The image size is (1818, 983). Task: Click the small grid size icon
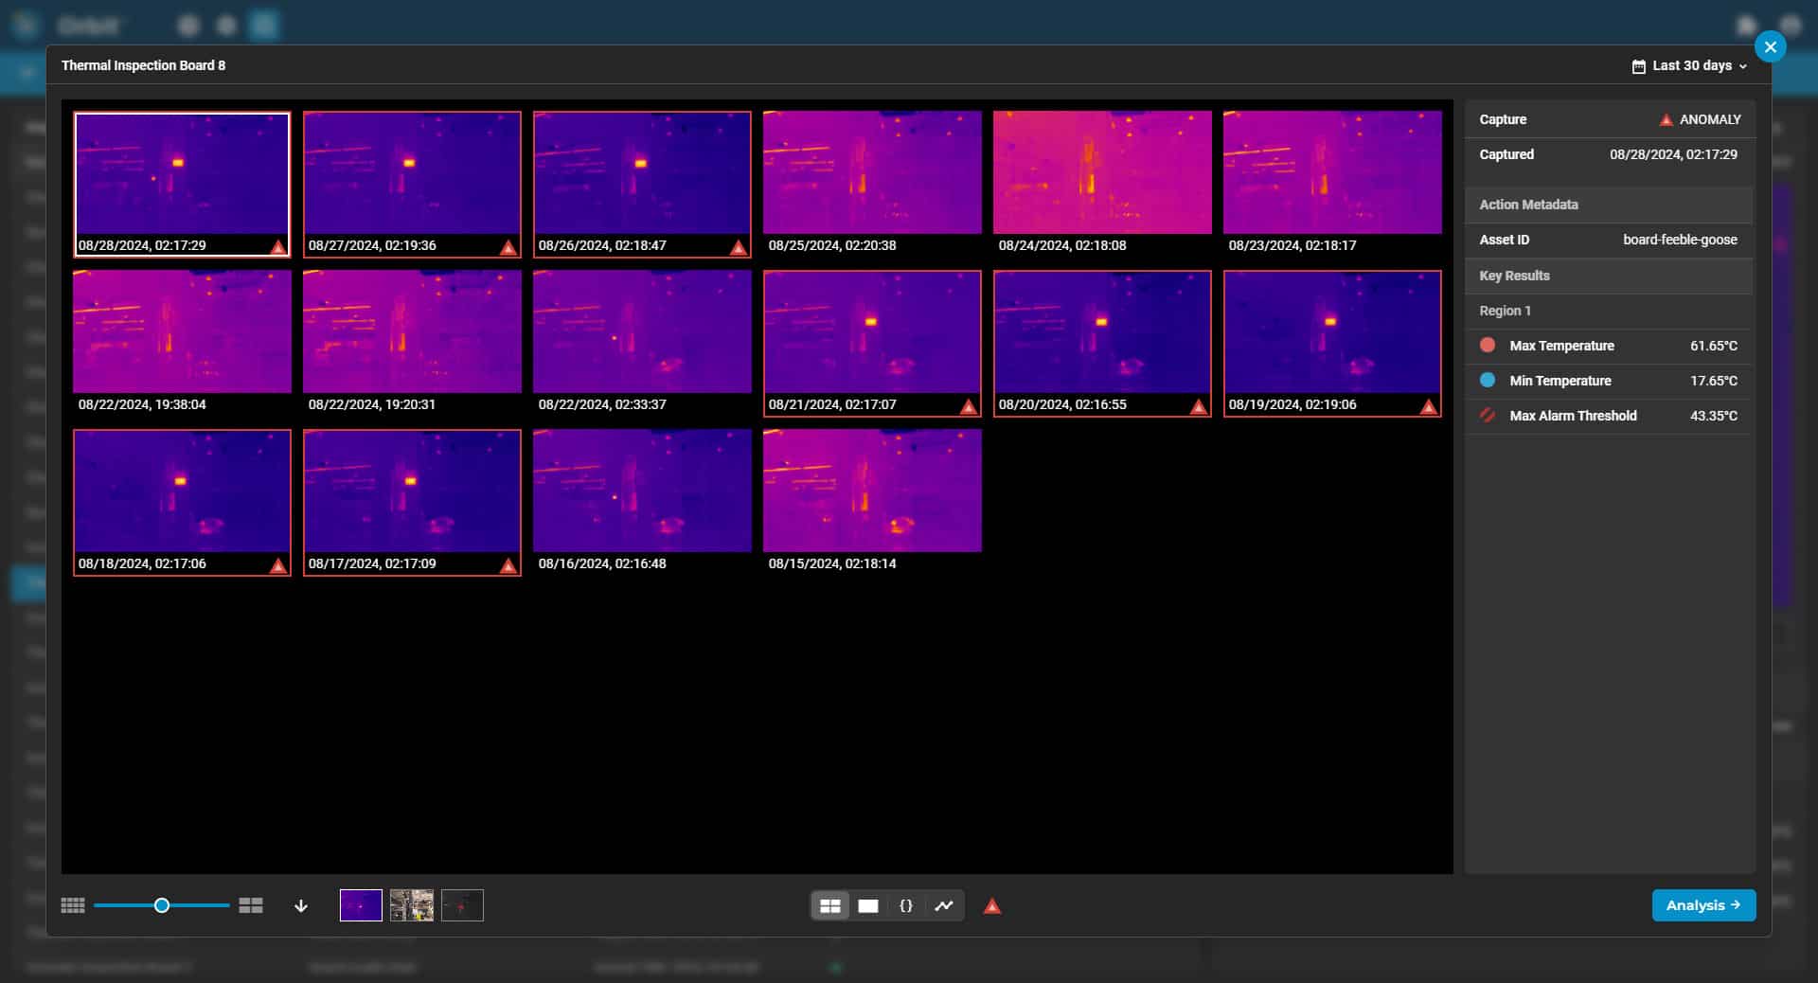pos(73,906)
